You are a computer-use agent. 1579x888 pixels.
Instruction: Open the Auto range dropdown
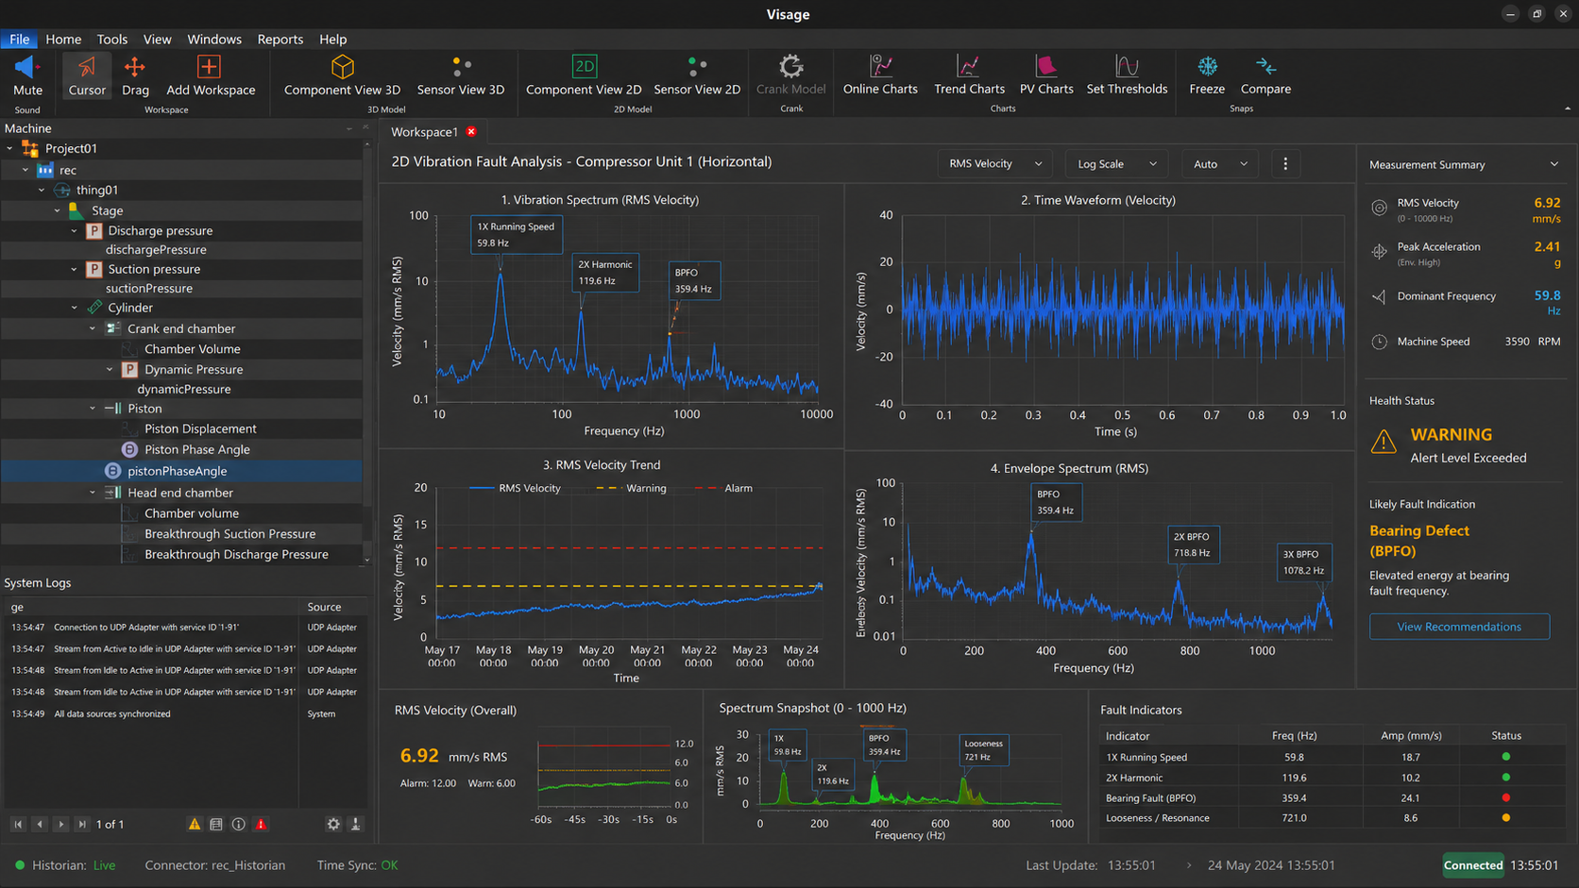pyautogui.click(x=1219, y=164)
